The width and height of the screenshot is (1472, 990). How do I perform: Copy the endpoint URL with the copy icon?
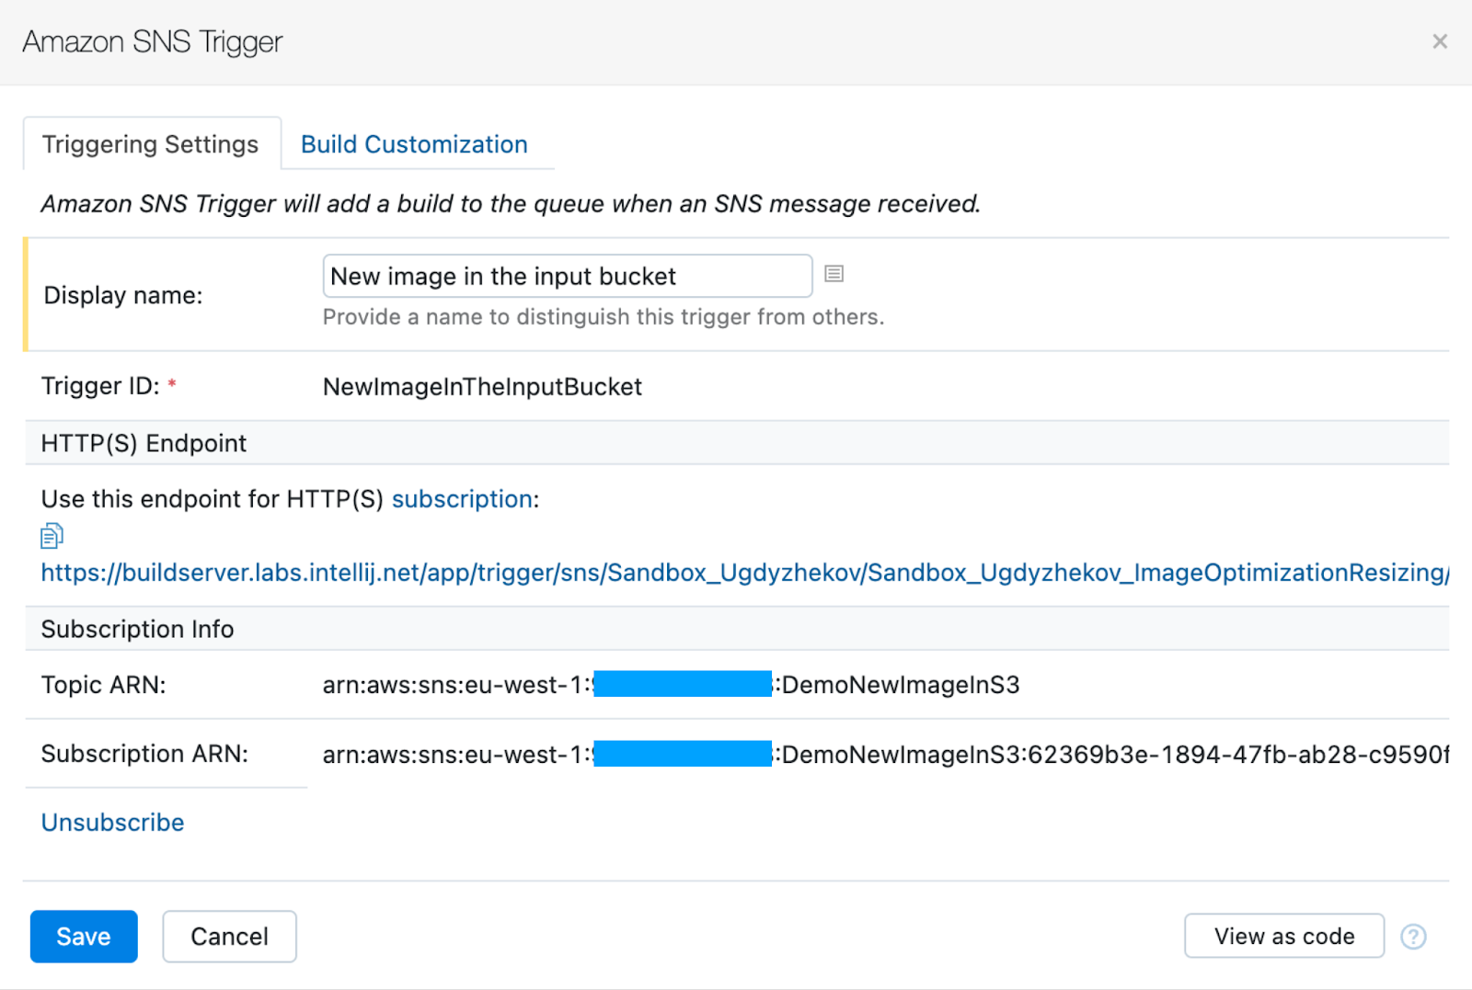click(52, 535)
